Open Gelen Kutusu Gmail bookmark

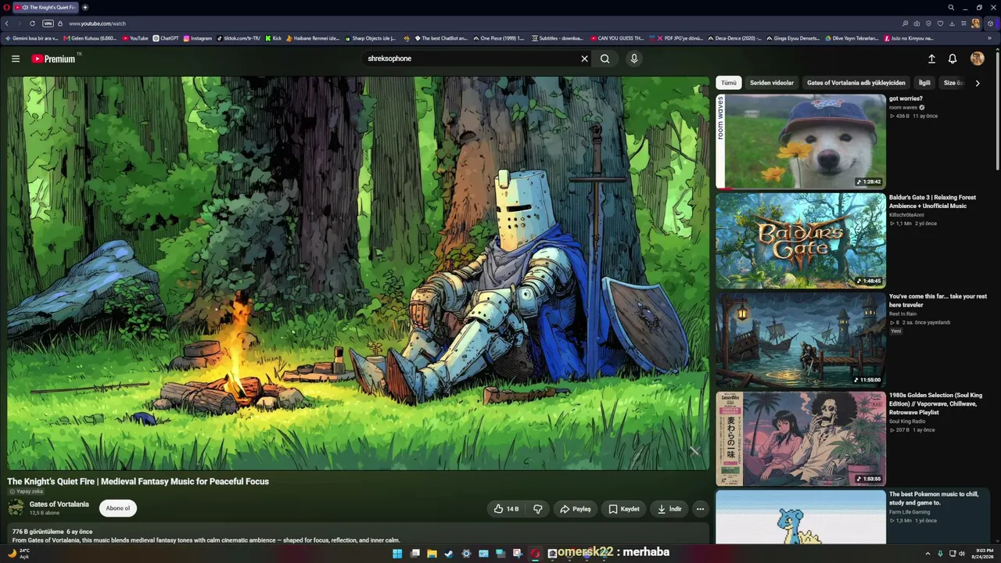coord(90,38)
